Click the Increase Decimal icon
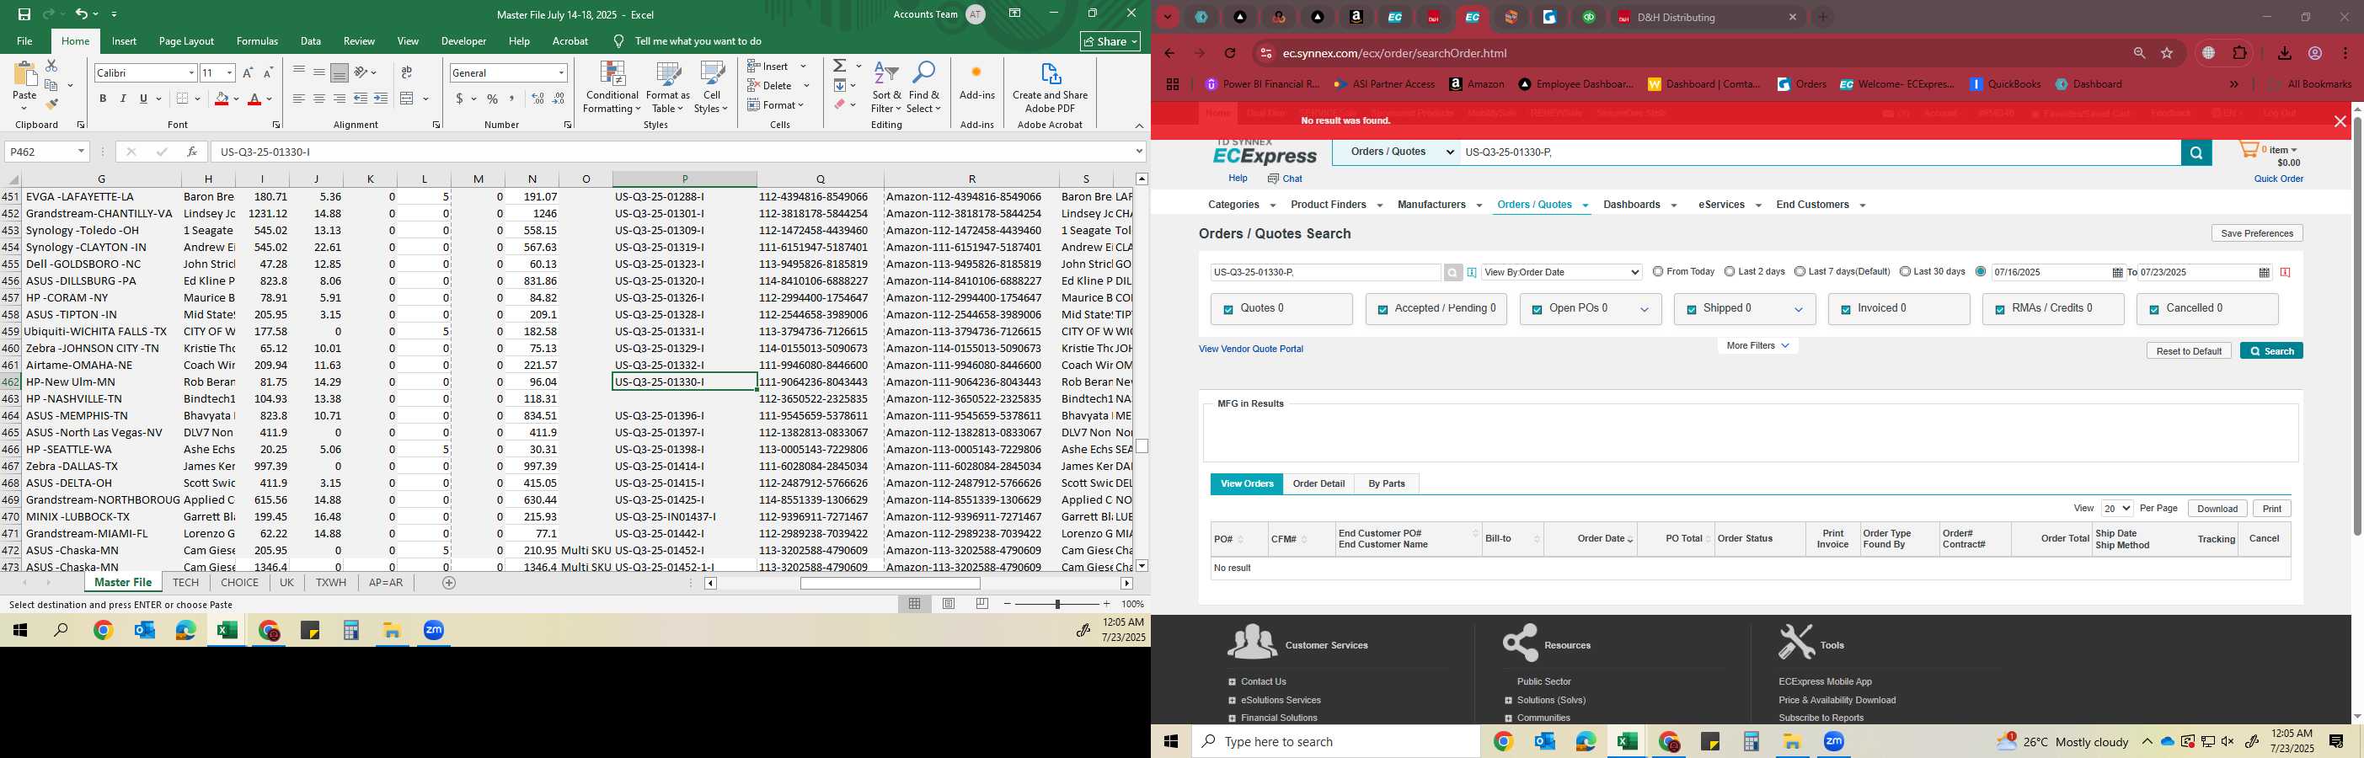 [538, 99]
